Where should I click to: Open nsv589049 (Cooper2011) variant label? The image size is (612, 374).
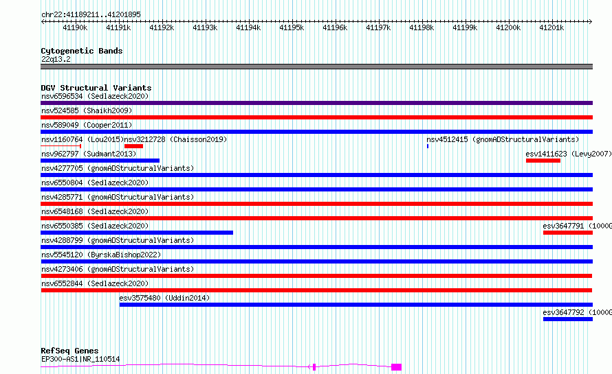click(x=87, y=125)
